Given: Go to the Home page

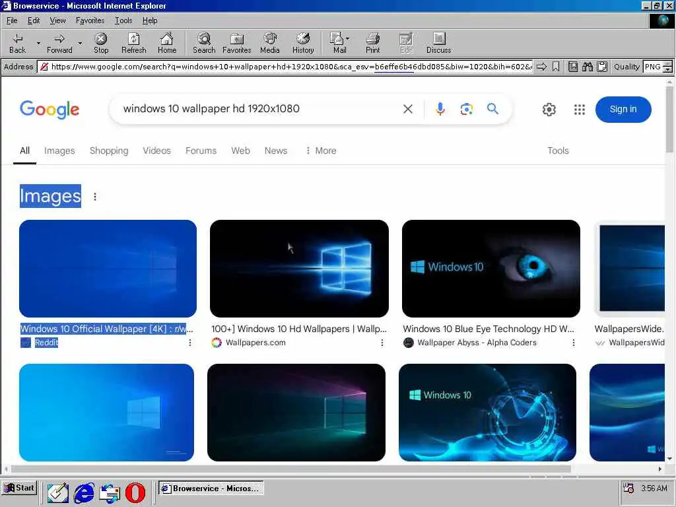Looking at the screenshot, I should coord(167,43).
